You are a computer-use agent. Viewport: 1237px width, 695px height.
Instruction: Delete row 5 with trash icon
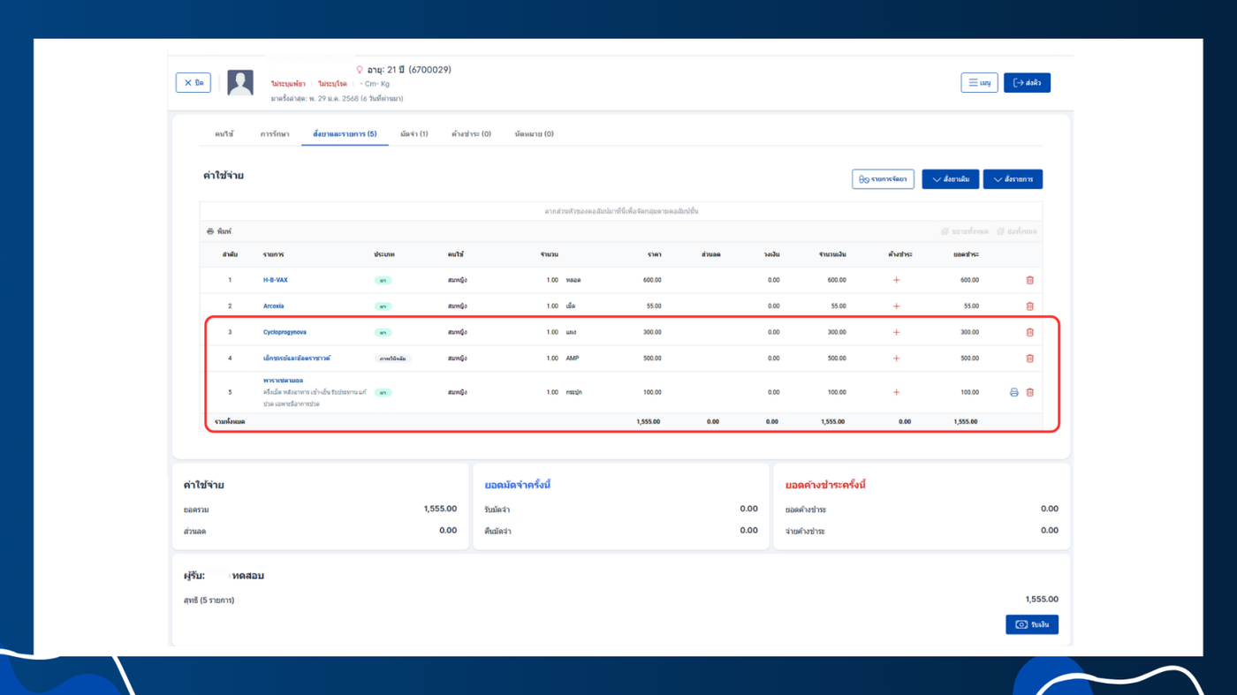pyautogui.click(x=1029, y=392)
